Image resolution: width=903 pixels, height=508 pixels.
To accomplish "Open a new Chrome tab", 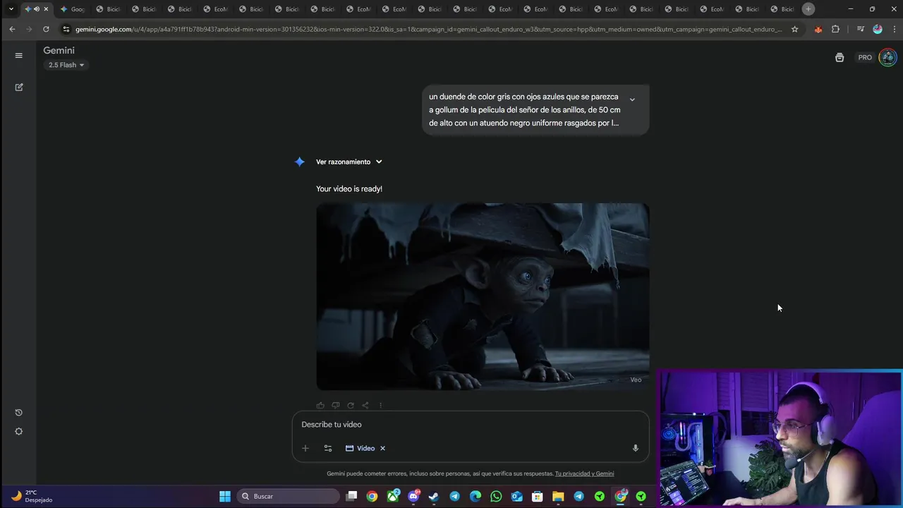I will click(808, 9).
